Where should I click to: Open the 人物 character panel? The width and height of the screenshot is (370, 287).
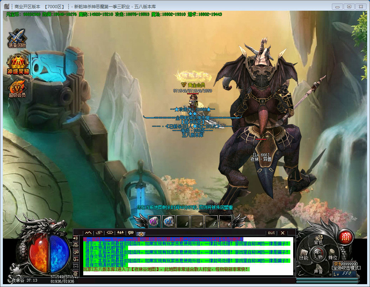pyautogui.click(x=318, y=254)
